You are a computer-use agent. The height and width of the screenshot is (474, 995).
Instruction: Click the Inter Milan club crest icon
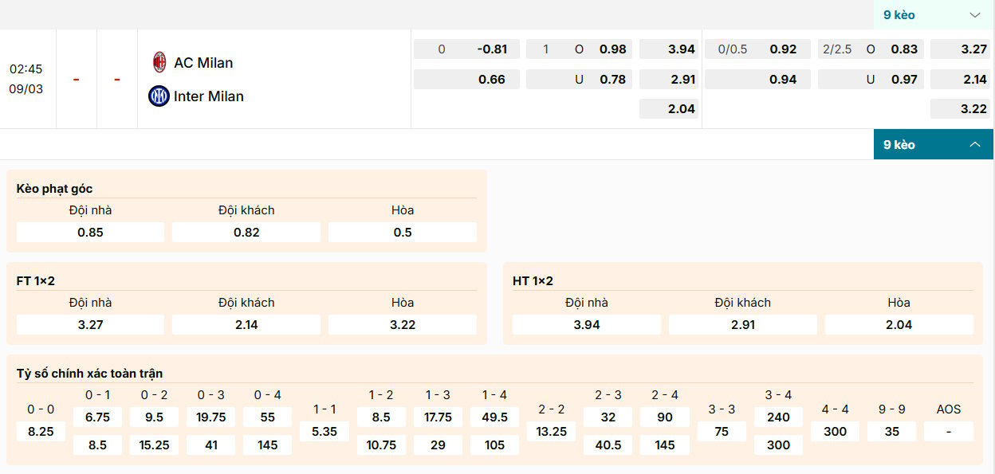[x=159, y=96]
